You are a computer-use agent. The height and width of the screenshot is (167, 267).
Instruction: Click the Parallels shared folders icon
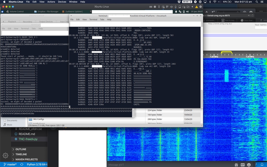pyautogui.click(x=188, y=7)
